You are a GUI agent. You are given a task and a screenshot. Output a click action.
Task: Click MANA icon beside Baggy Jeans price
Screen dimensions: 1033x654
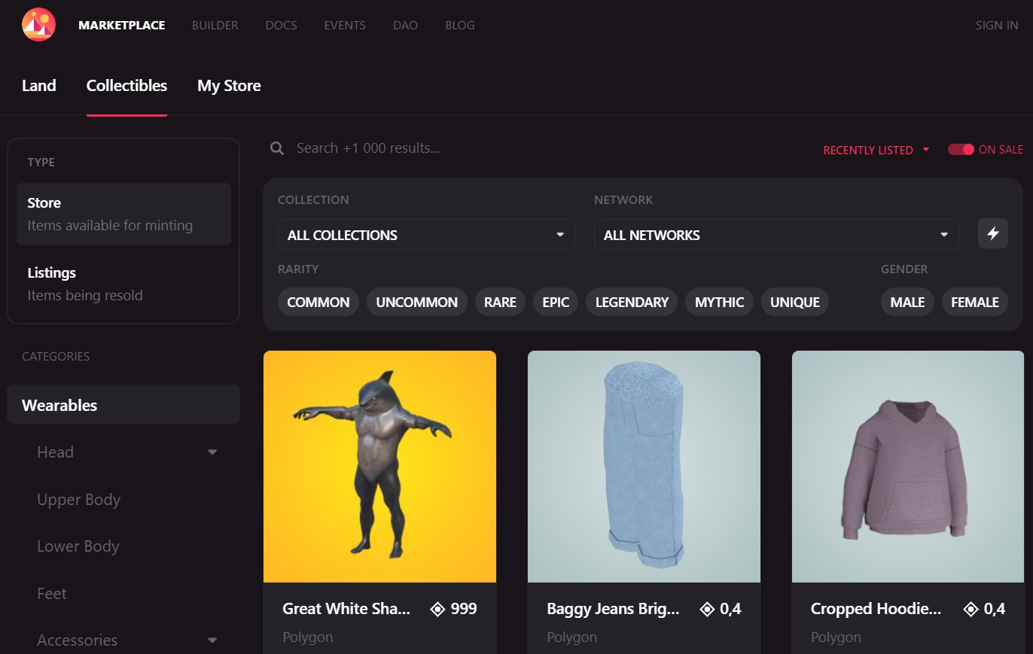pos(707,609)
